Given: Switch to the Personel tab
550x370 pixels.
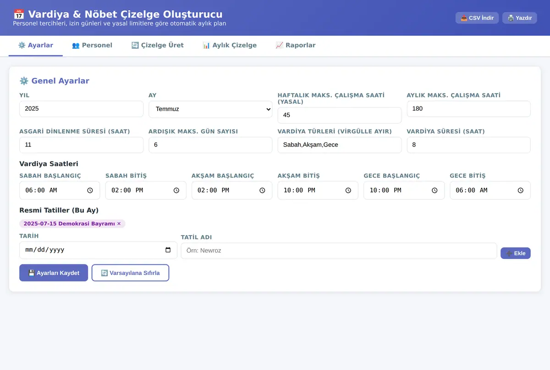Looking at the screenshot, I should 92,45.
